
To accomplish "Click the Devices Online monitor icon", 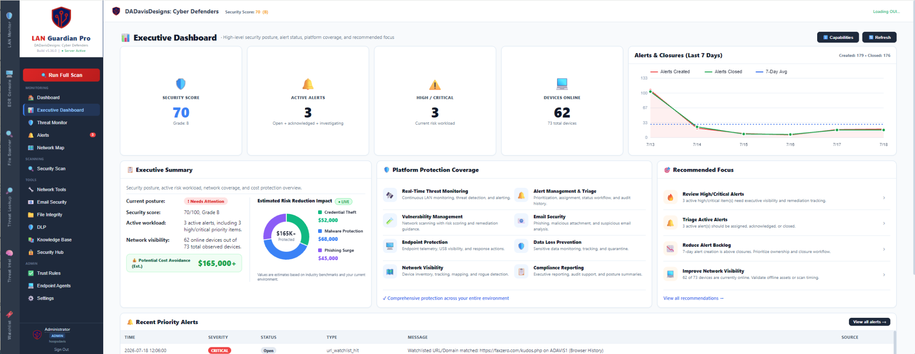I will [562, 84].
